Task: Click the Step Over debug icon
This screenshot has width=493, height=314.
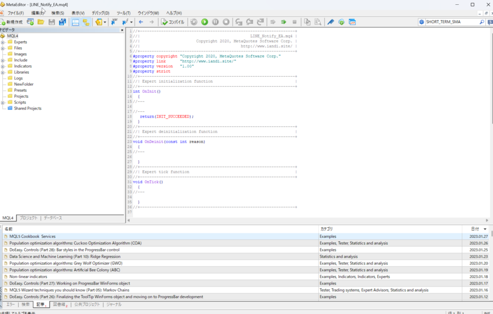Action: point(250,22)
